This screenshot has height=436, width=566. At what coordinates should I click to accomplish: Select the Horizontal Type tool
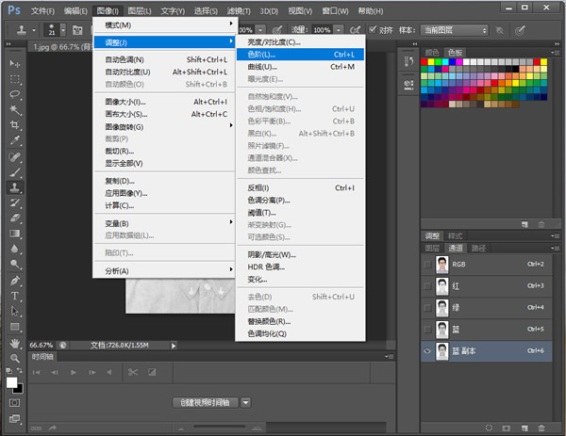coord(15,296)
